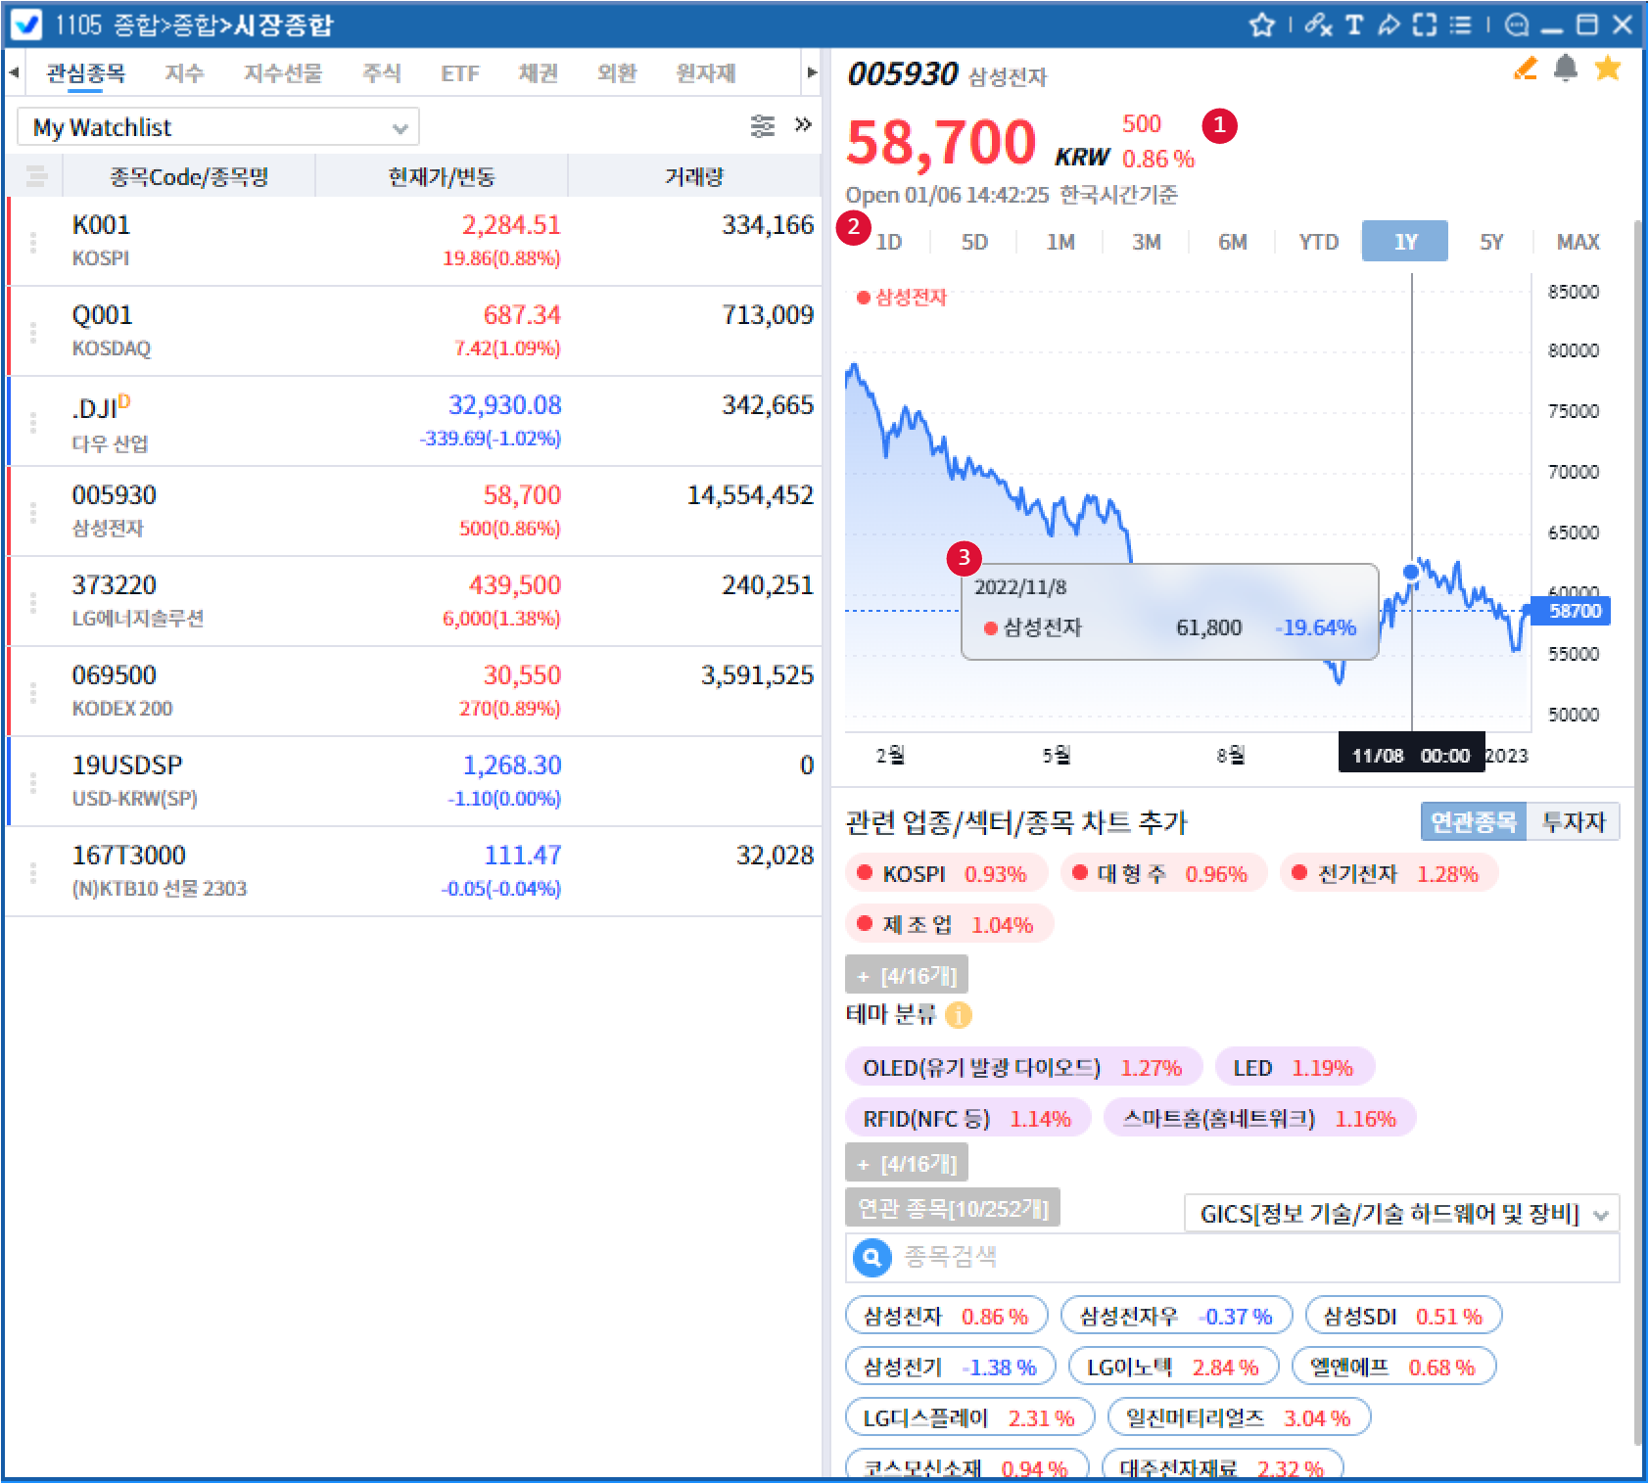Open the 지수선물 tab
Image resolution: width=1649 pixels, height=1484 pixels.
(283, 73)
